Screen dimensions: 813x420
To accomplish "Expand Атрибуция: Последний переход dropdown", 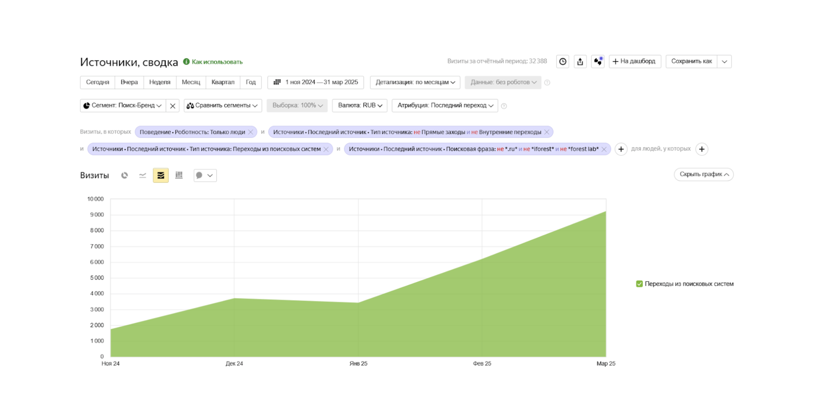I will click(445, 105).
